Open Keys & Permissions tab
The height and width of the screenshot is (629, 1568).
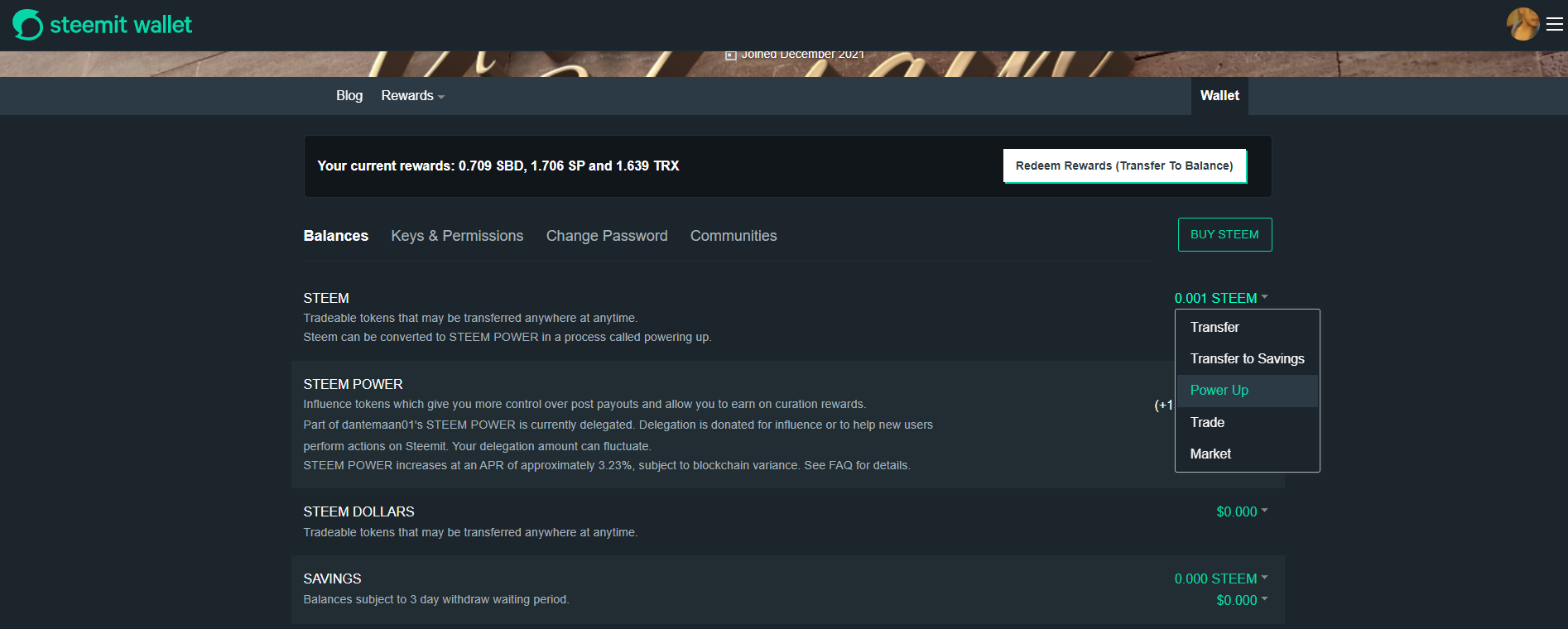click(x=457, y=236)
